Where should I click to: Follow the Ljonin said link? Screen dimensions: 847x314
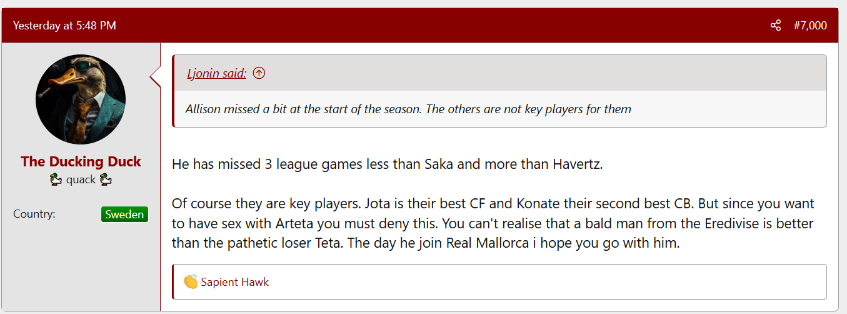217,73
